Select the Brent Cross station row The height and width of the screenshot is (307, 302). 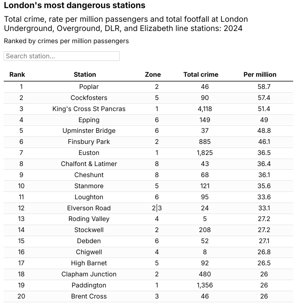(149, 296)
